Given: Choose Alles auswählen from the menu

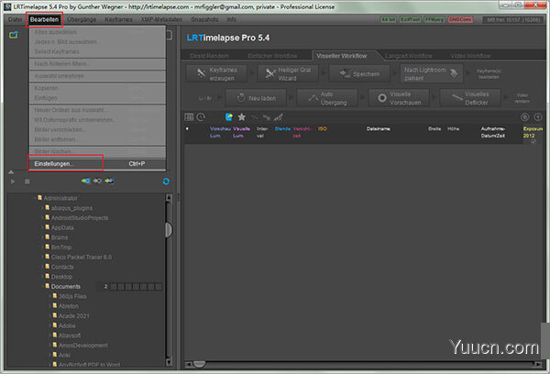Looking at the screenshot, I should pyautogui.click(x=97, y=32).
